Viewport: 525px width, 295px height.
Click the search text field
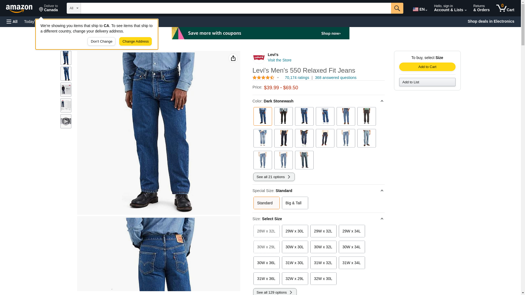pyautogui.click(x=236, y=8)
